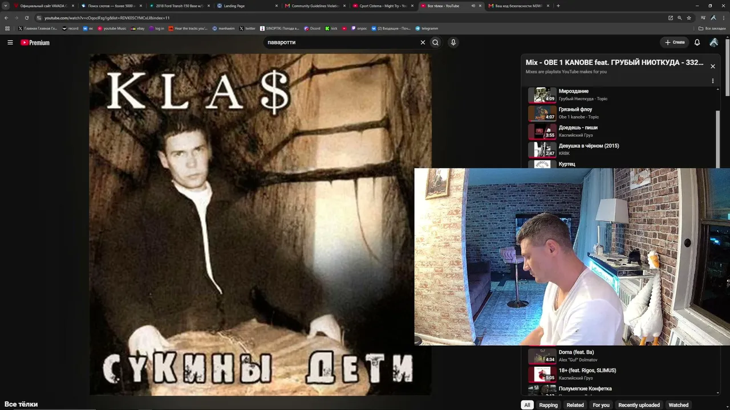
Task: Open the YouTube guide hamburger menu
Action: point(10,42)
